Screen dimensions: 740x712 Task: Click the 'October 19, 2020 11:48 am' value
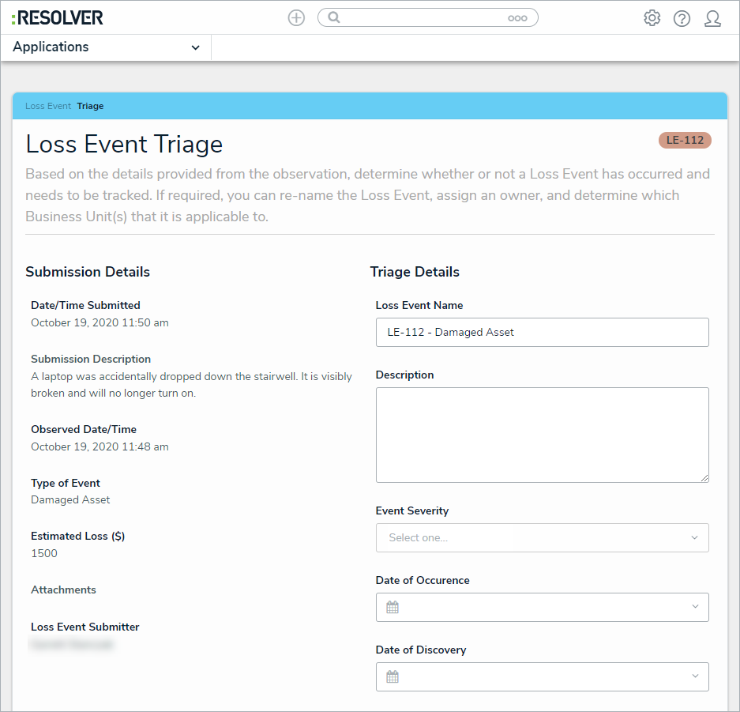pyautogui.click(x=100, y=447)
